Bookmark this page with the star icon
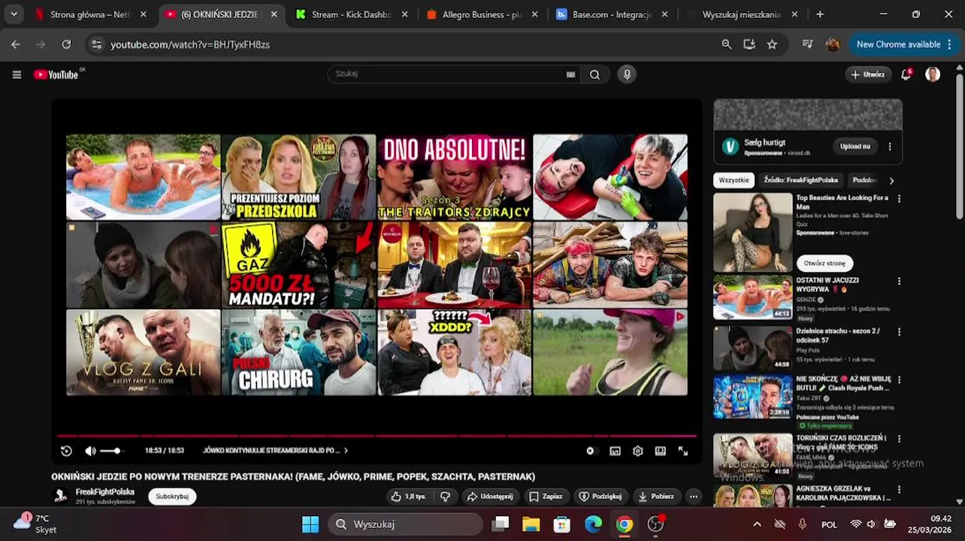 772,44
